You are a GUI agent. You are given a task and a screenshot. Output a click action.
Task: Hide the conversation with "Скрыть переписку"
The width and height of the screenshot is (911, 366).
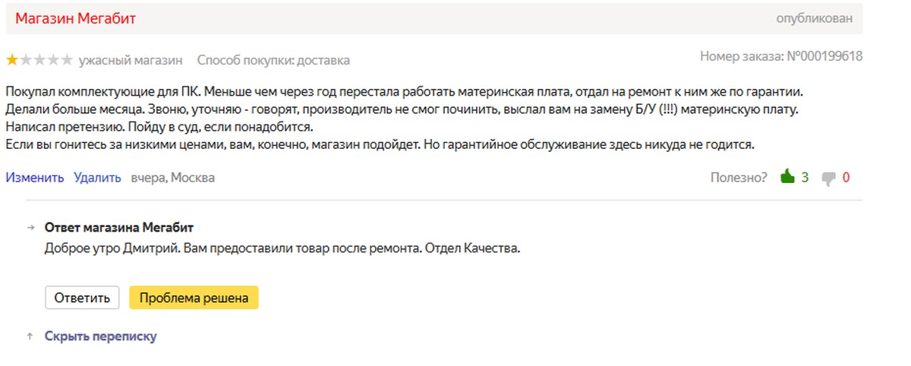coord(100,336)
